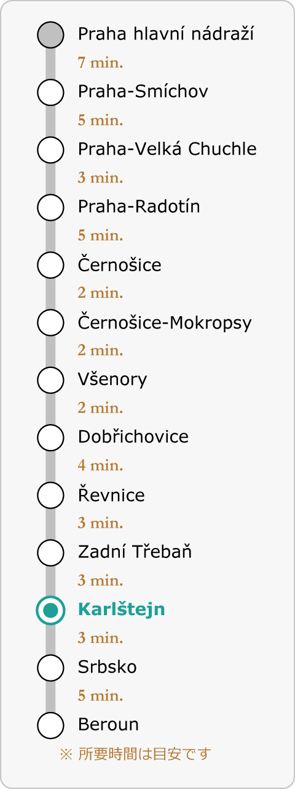Select the Beroun station name
This screenshot has height=789, width=295.
pos(108,724)
